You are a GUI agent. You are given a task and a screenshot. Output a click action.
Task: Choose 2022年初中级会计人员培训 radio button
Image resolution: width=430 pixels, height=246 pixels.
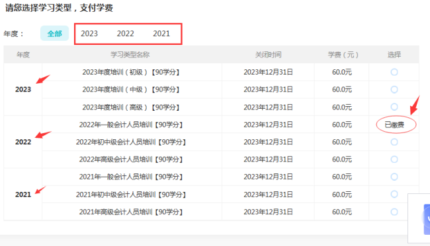click(x=394, y=142)
